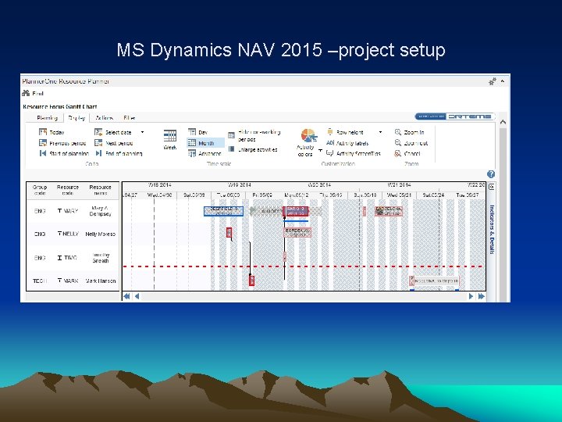Collapse the PlannerOne part with caret
The height and width of the screenshot is (422, 562).
503,81
